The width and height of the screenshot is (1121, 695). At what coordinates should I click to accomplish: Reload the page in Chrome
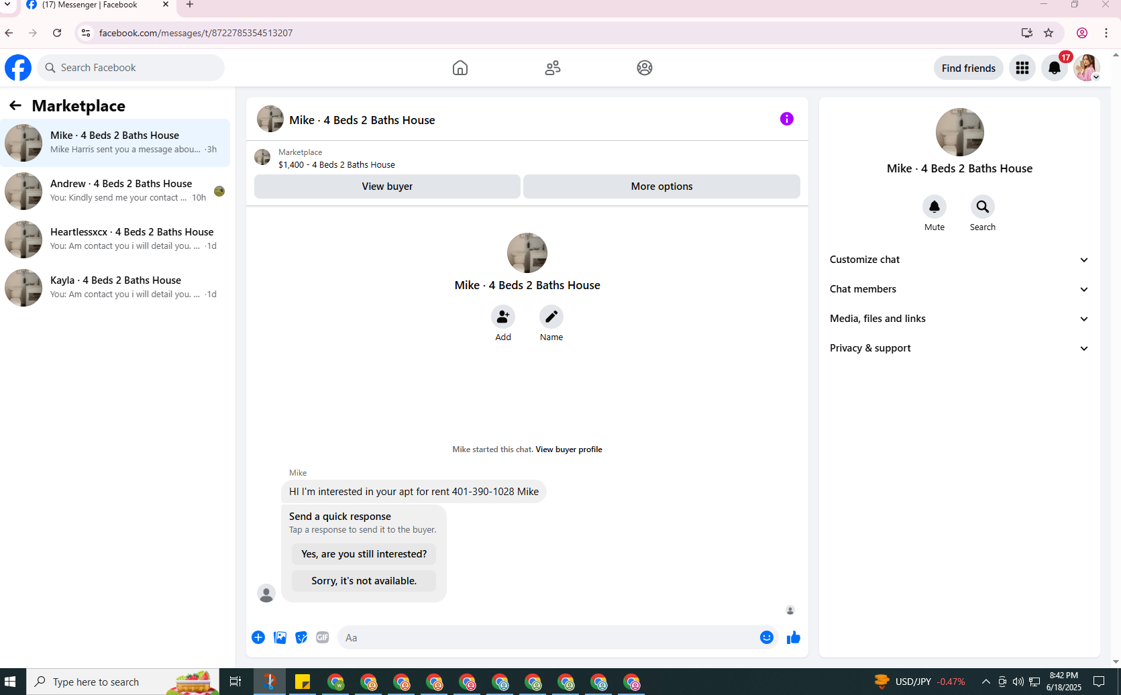point(57,33)
